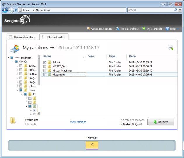Open the navigation history dropdown arrow
The image size is (184, 158).
pyautogui.click(x=15, y=10)
